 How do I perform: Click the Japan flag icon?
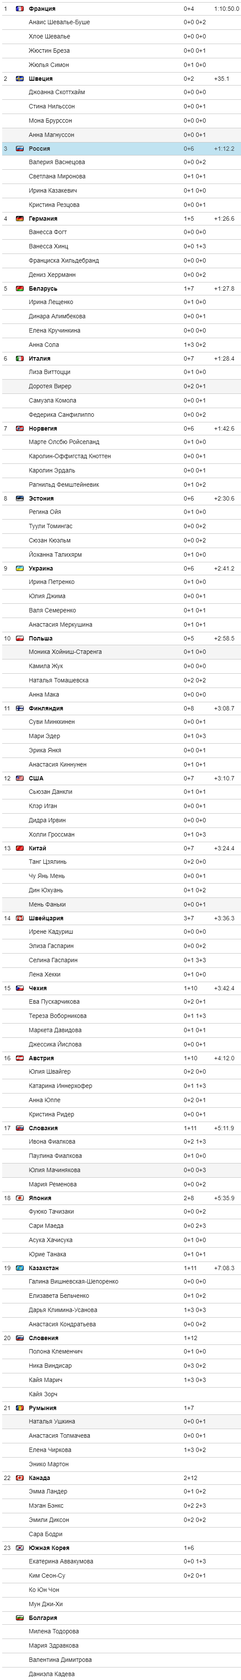(x=19, y=1198)
